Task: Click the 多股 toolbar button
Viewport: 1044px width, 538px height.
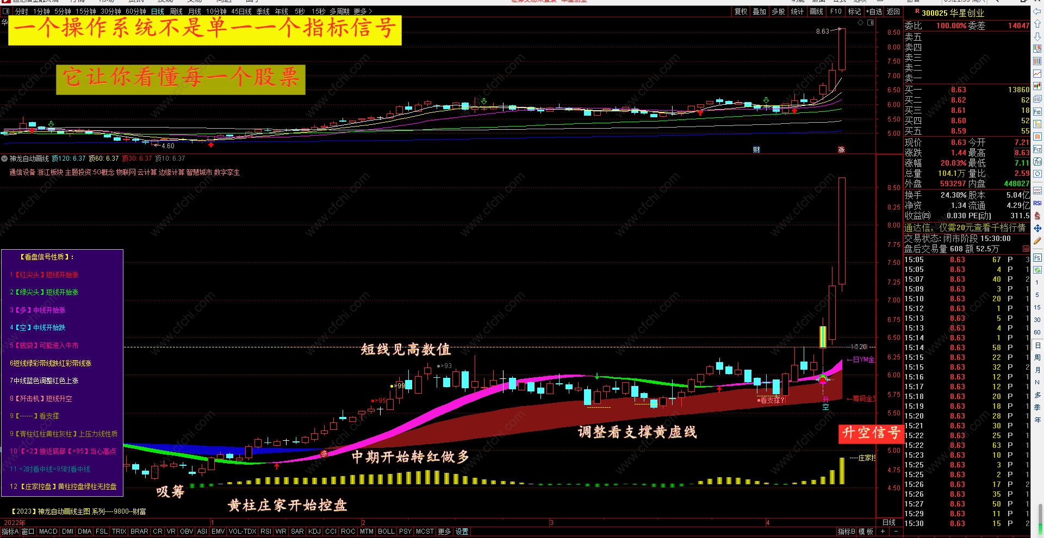Action: (x=778, y=11)
